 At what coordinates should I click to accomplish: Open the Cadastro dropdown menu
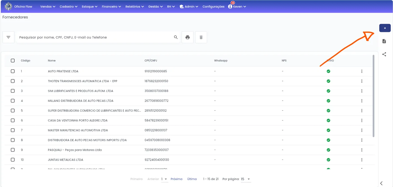click(x=68, y=6)
